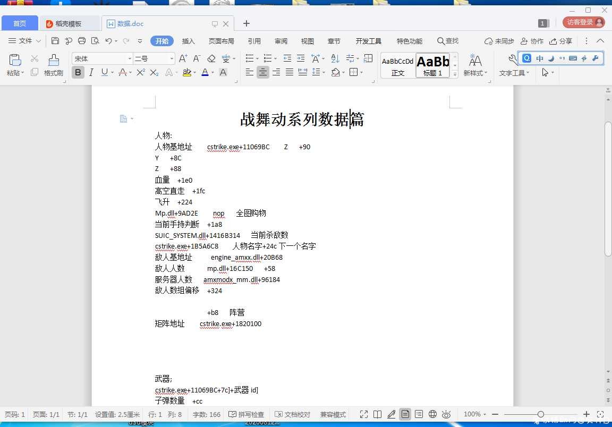612x427 pixels.
Task: Apply superscript formatting
Action: [x=140, y=72]
